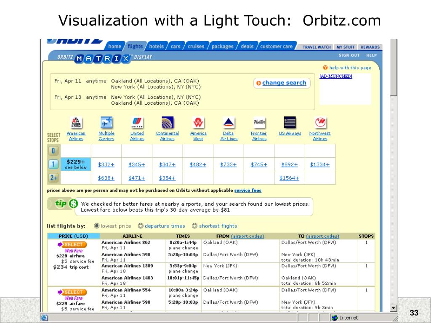Viewport: 431px width, 323px height.
Task: Click SELECT for the $234 trip cost
Action: click(x=72, y=244)
